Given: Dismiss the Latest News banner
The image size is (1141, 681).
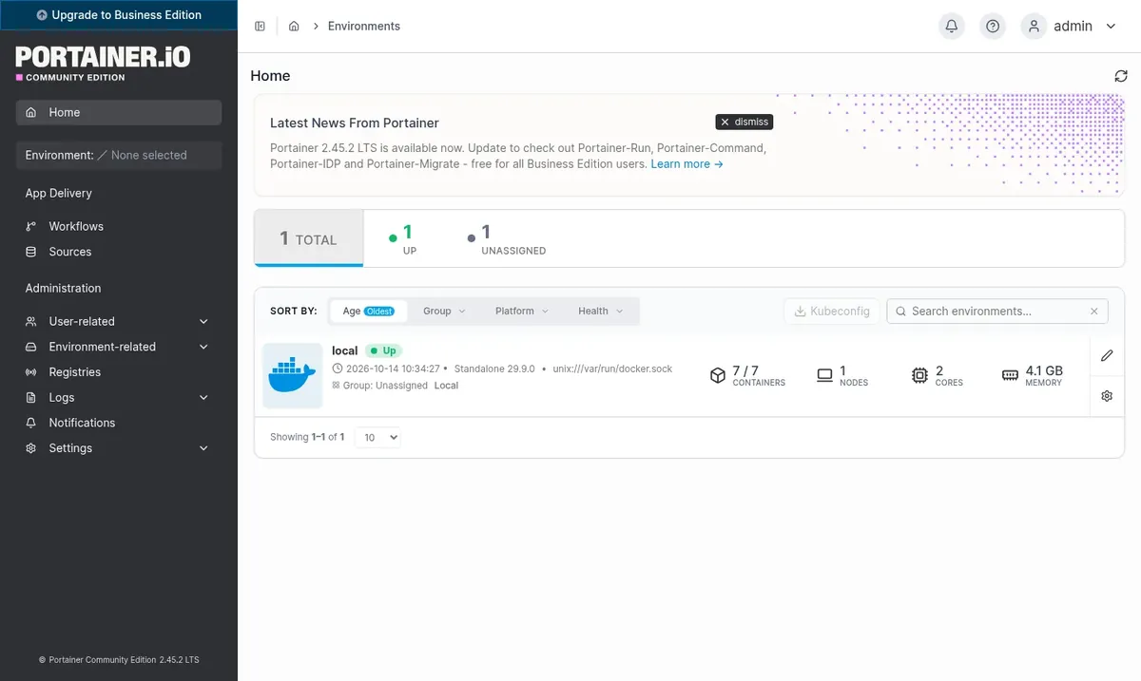Looking at the screenshot, I should point(744,122).
